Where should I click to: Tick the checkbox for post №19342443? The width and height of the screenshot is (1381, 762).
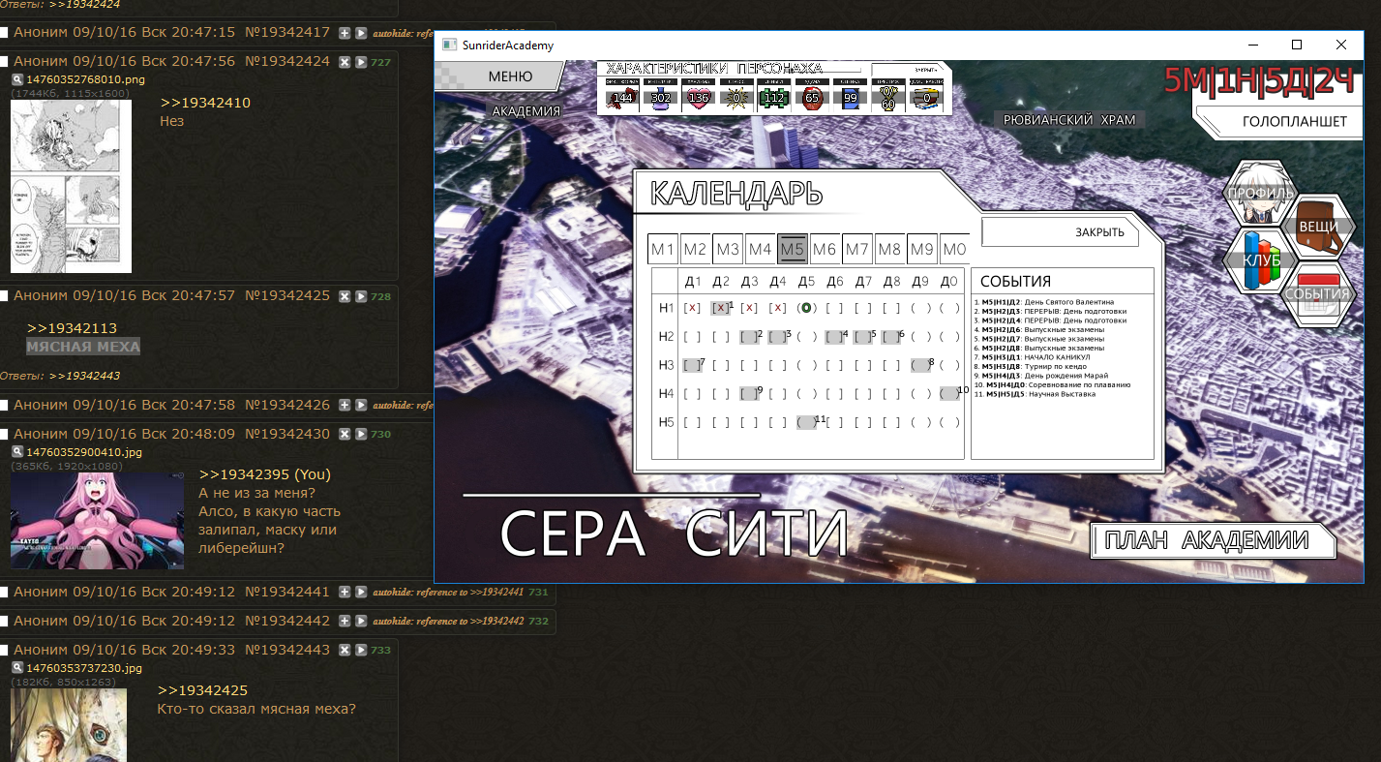[x=5, y=650]
